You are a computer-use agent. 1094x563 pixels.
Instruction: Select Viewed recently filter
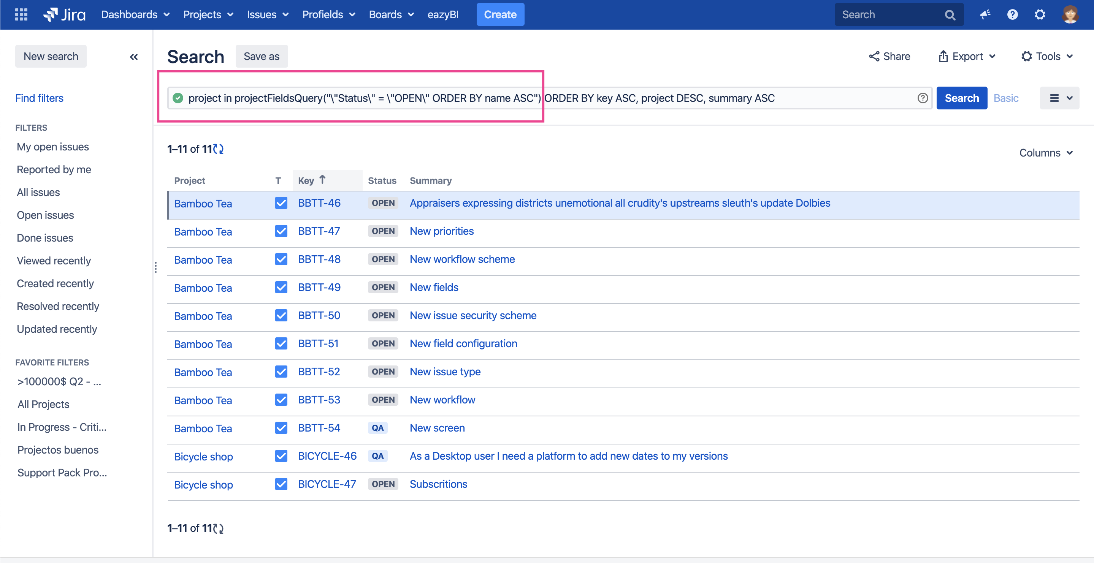coord(54,261)
